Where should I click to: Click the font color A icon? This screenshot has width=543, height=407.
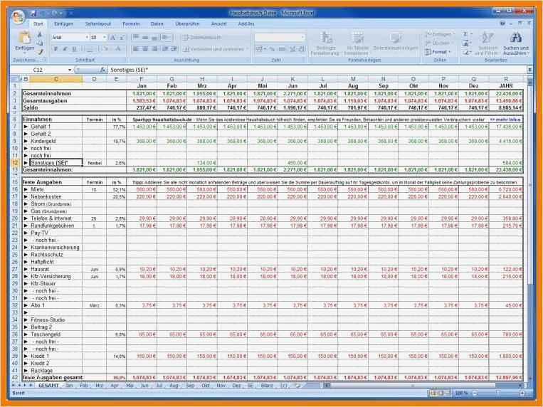117,49
